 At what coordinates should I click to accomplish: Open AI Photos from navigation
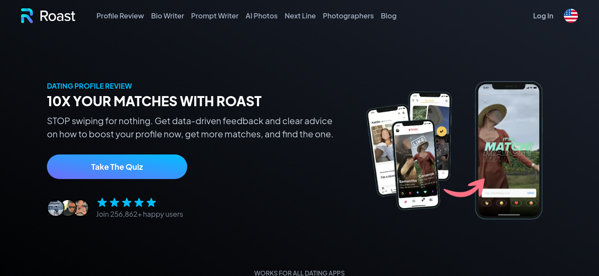click(261, 16)
